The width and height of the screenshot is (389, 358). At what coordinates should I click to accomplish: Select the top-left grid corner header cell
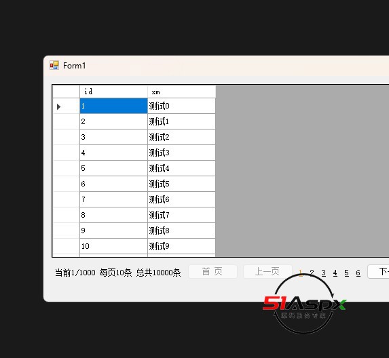click(66, 92)
